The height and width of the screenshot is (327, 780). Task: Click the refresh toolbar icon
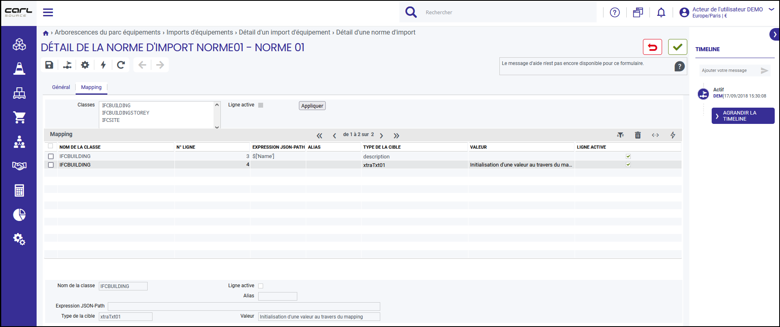click(x=121, y=65)
